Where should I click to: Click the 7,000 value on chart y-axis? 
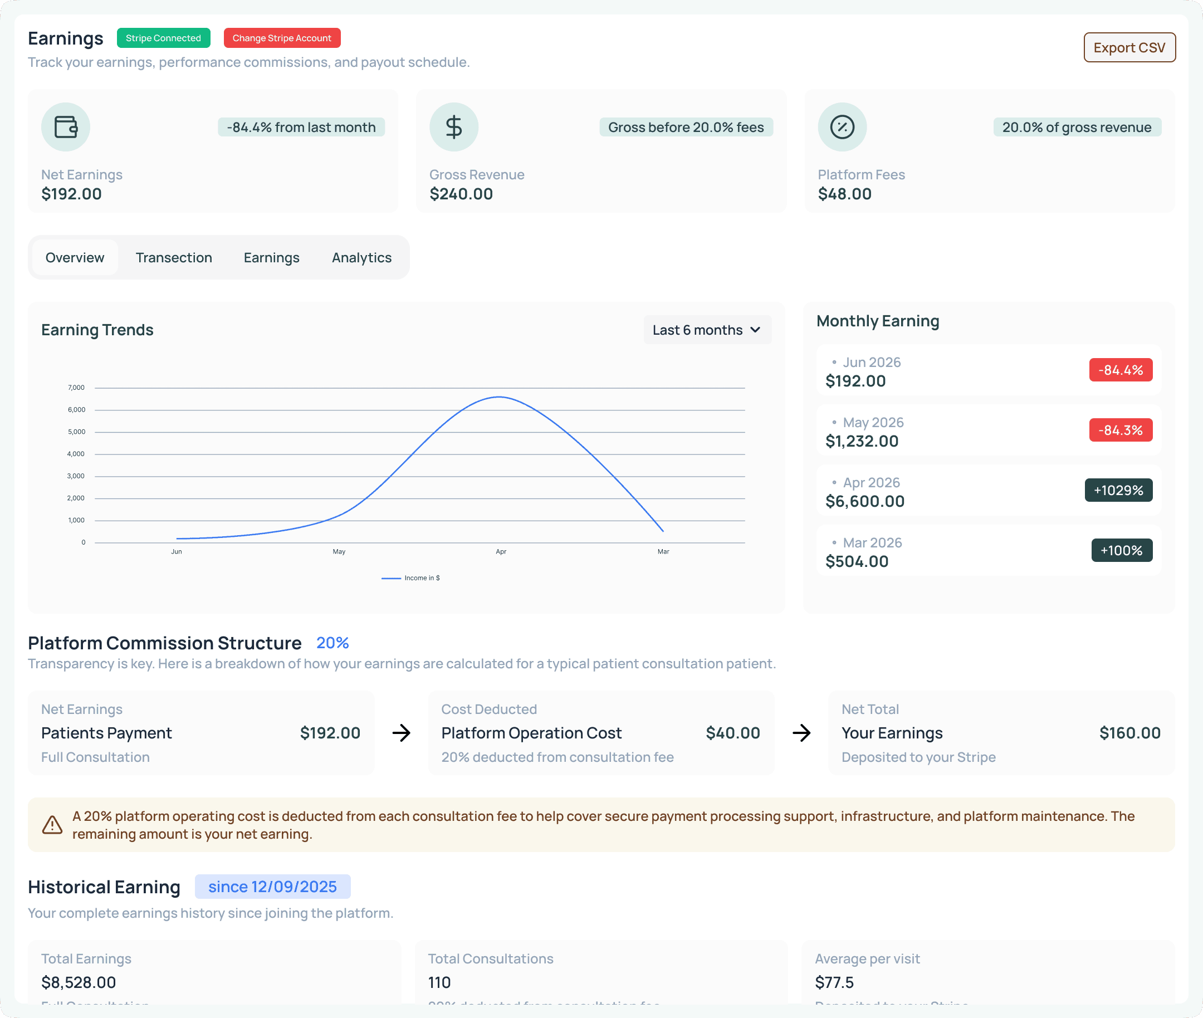click(x=76, y=387)
